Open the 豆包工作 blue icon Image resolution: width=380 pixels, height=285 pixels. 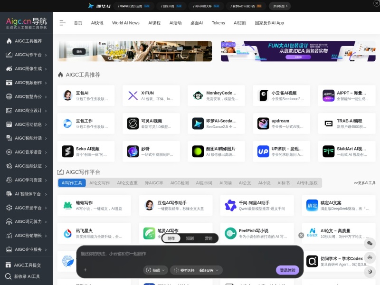67,123
